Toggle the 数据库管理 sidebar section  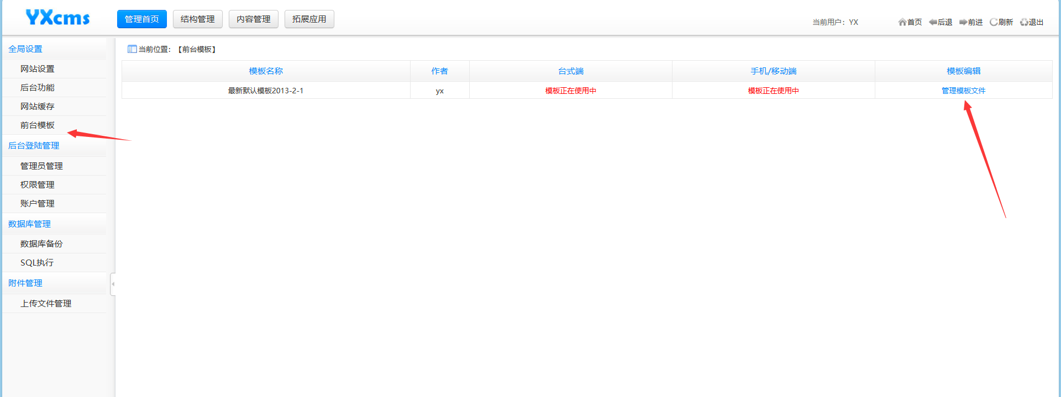pyautogui.click(x=29, y=224)
